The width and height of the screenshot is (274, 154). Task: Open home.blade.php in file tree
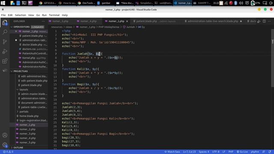29,116
